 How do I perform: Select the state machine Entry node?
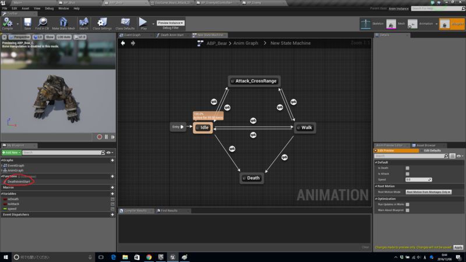(x=178, y=127)
